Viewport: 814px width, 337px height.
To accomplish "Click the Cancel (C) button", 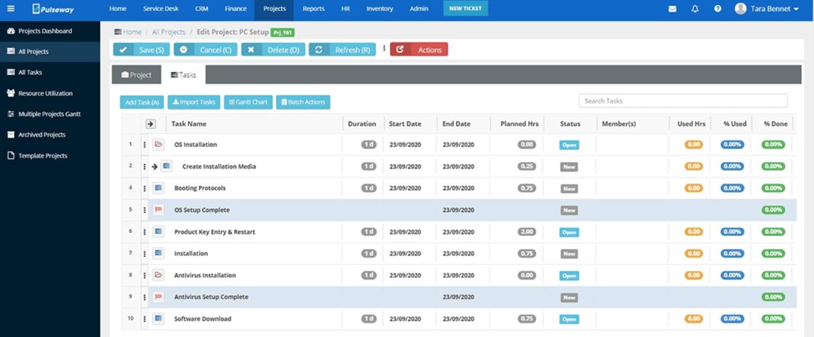I will 206,49.
